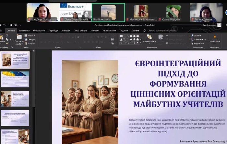The width and height of the screenshot is (227, 144).
Task: Click the Cut scissors icon
Action: tap(6, 35)
